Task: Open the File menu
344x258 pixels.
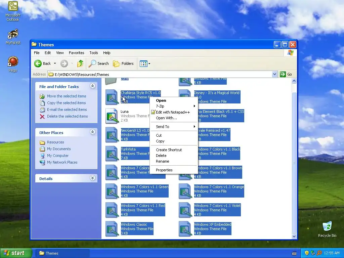Action: click(x=37, y=53)
